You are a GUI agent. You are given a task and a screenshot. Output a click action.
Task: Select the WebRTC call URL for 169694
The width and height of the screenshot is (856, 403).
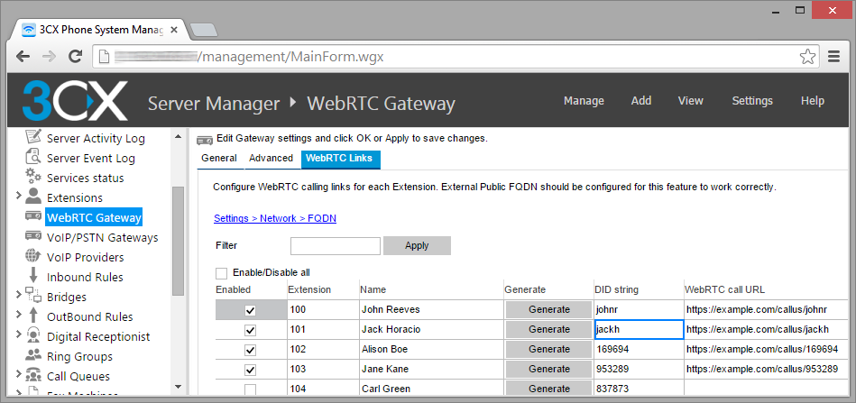761,349
